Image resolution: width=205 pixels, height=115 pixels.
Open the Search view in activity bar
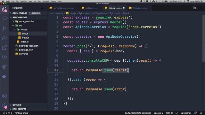coord(4,19)
